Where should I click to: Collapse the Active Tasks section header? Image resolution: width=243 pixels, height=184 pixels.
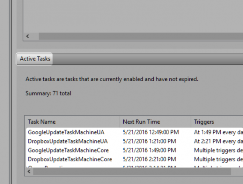[34, 59]
